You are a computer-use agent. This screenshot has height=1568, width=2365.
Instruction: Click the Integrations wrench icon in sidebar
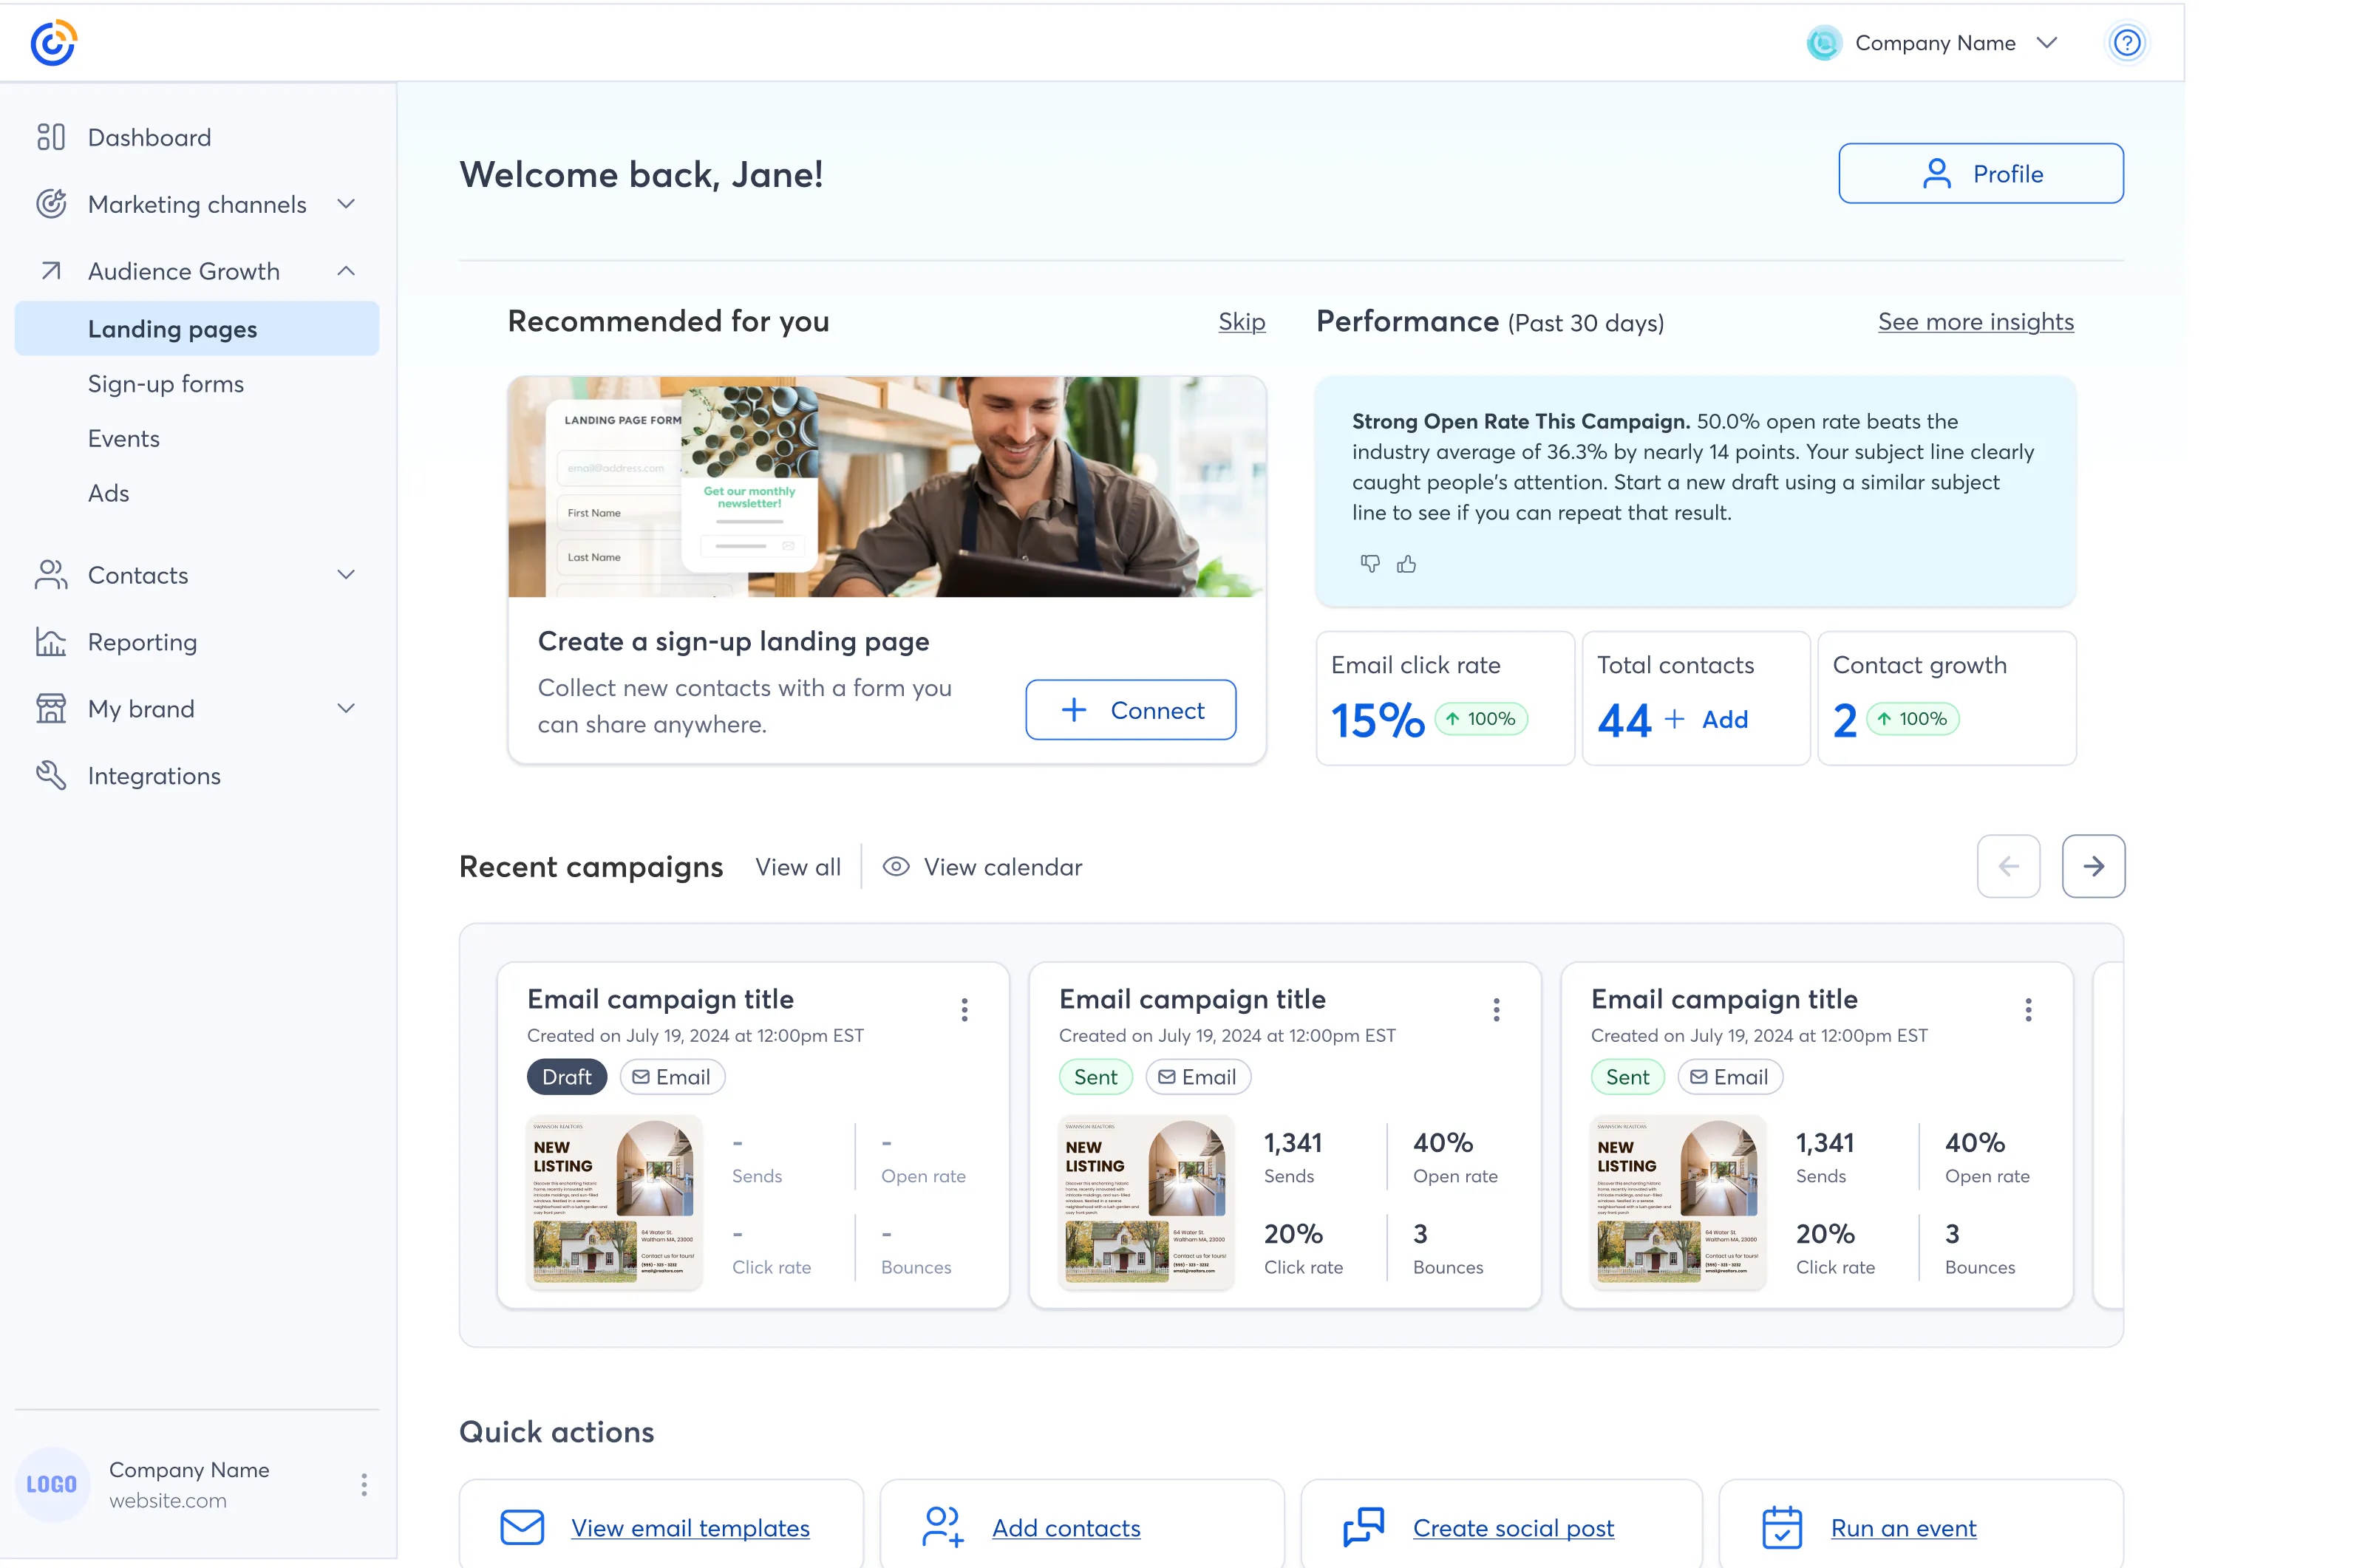(51, 775)
